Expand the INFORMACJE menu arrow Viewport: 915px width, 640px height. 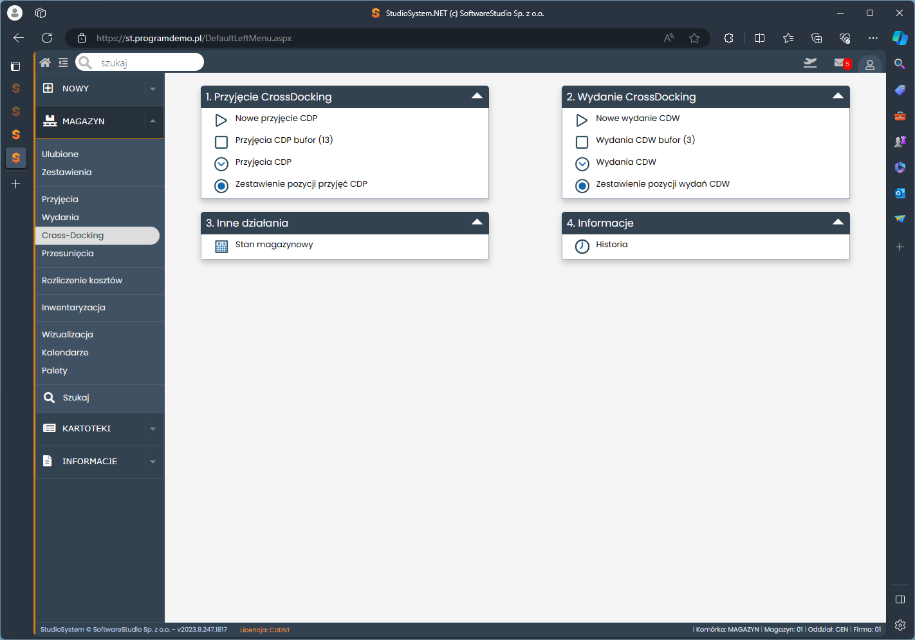[152, 462]
